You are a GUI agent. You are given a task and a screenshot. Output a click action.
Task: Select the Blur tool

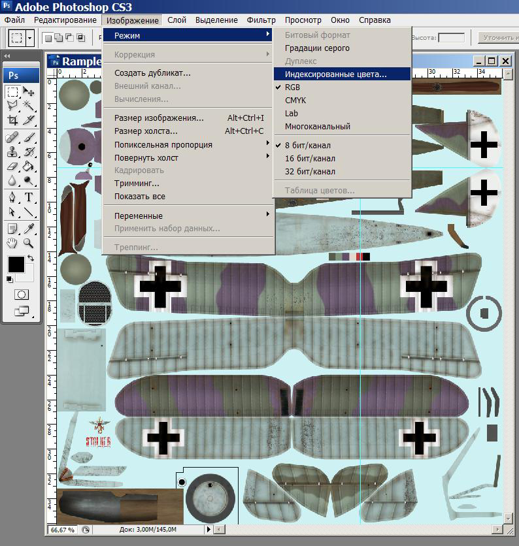12,181
